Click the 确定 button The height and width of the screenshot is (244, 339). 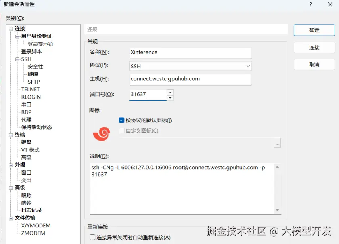pos(314,30)
